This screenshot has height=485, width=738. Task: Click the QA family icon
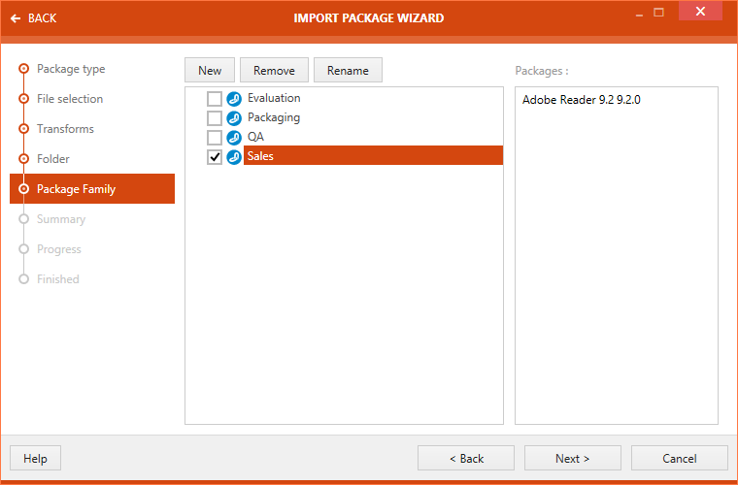[234, 138]
